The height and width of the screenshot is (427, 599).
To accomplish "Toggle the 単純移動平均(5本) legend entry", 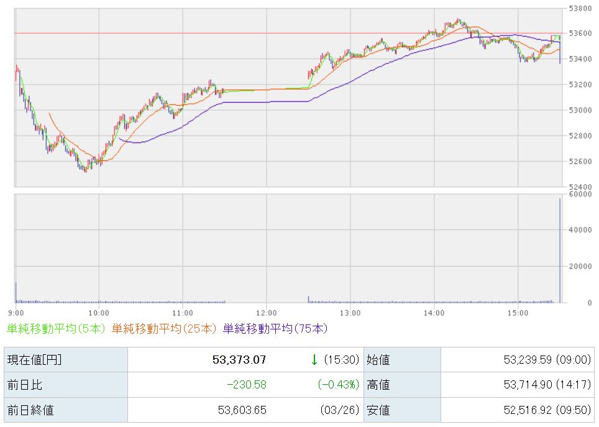I will (56, 328).
